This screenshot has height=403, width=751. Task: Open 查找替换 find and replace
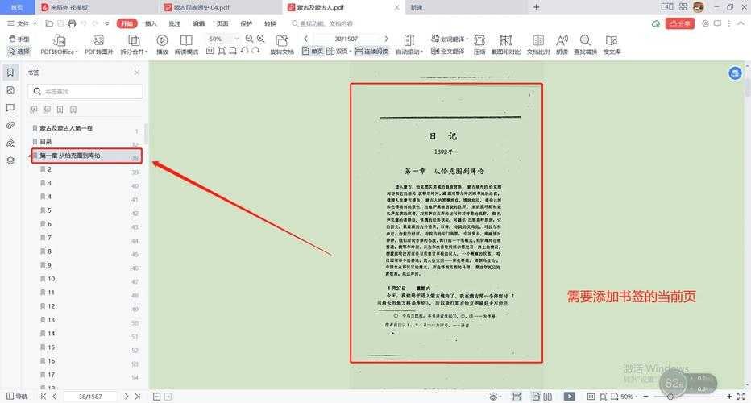click(585, 45)
